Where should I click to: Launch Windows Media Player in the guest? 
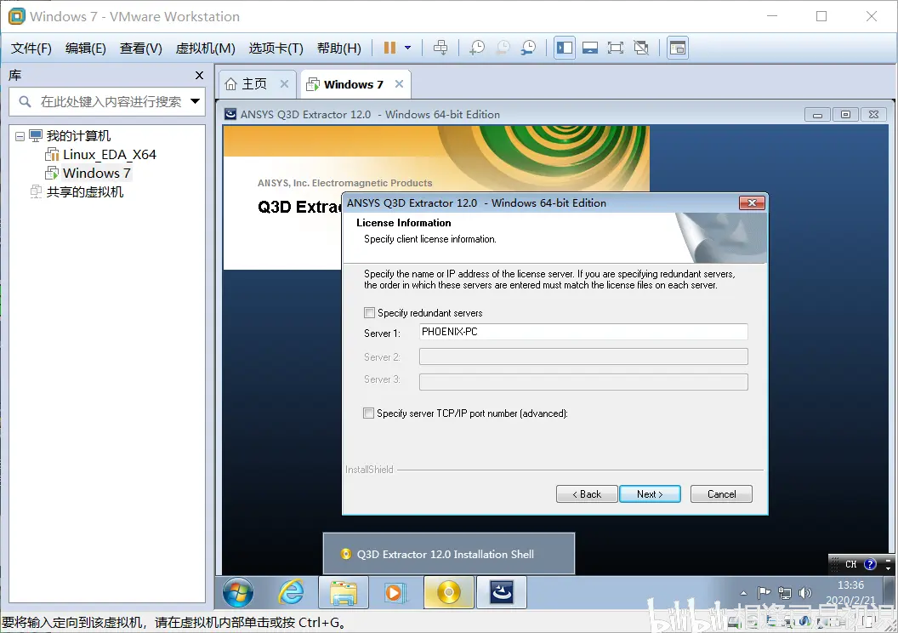tap(395, 592)
